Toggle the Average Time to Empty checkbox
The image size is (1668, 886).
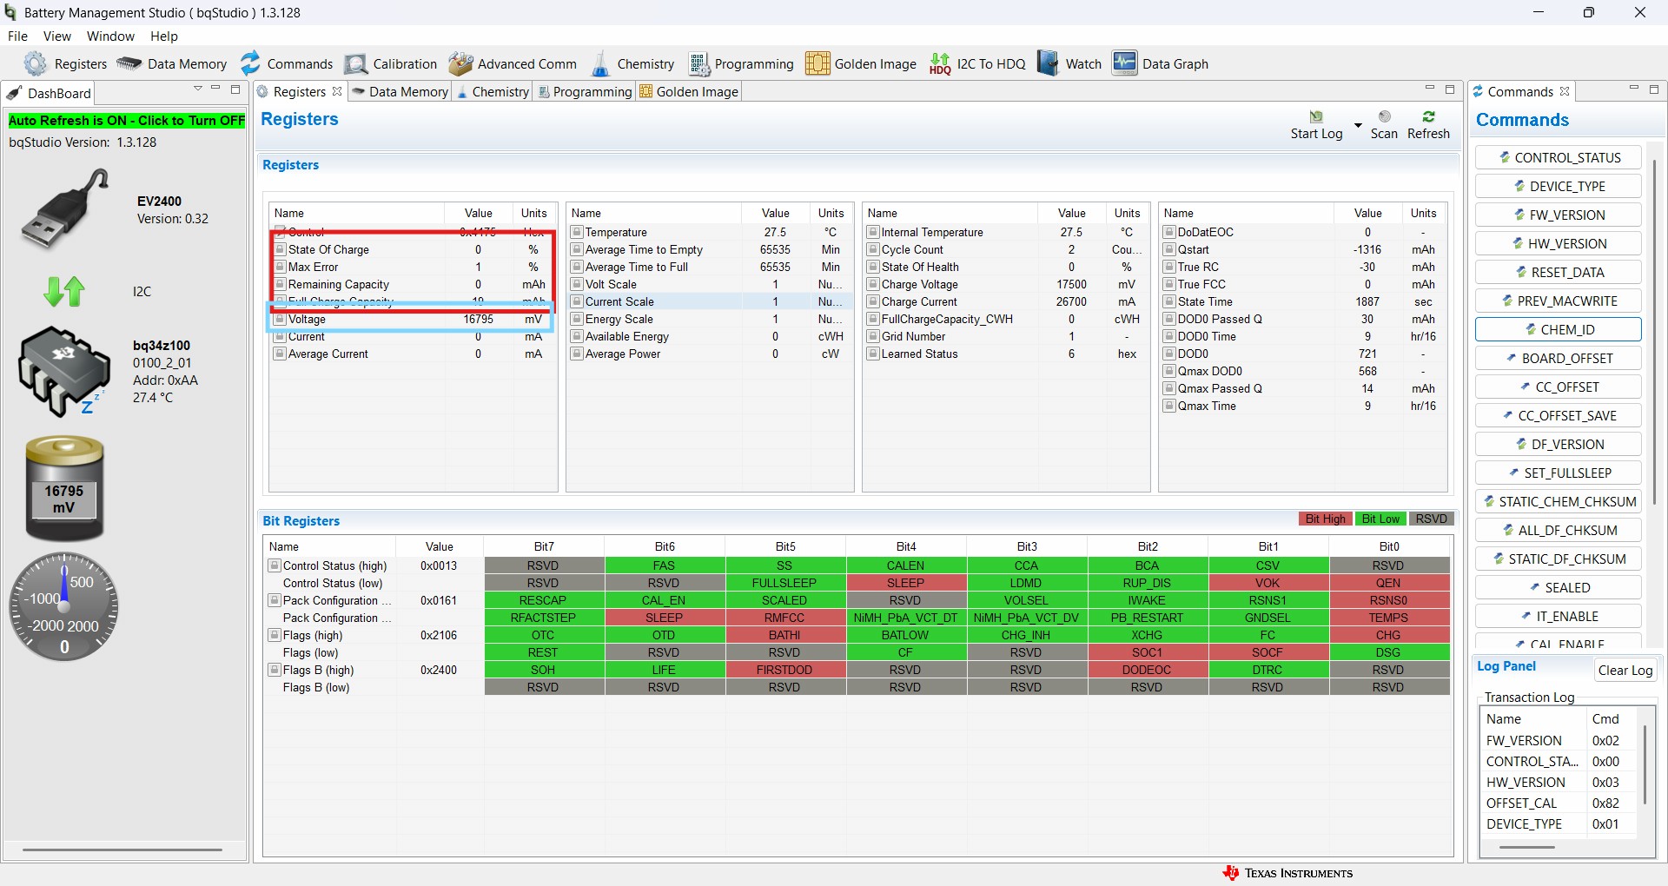point(577,249)
